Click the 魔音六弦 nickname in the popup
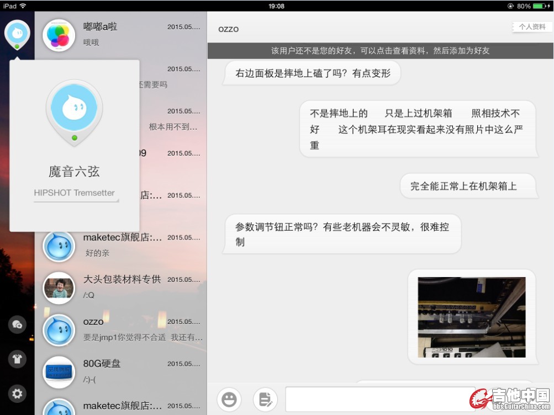 coord(74,172)
